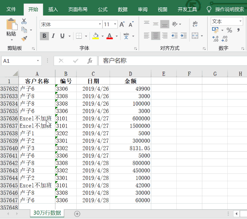
Task: Switch to the 页面布局 tab
Action: (78, 9)
